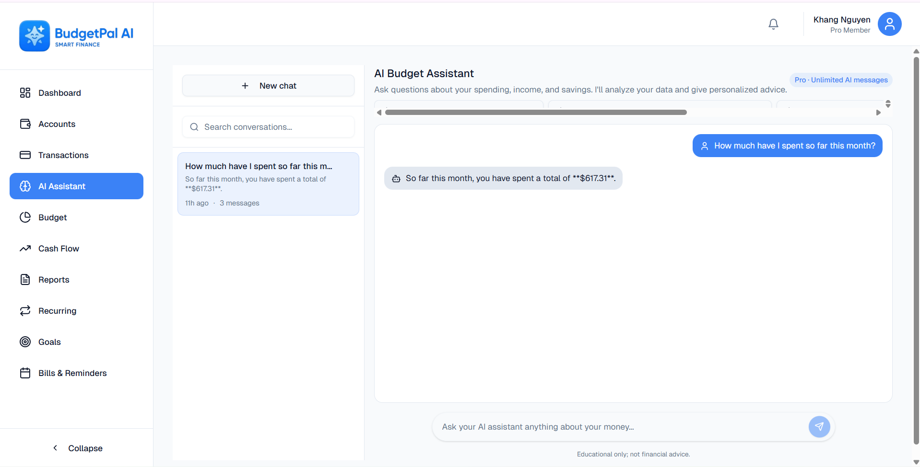Click the horizontal suggestions scrollbar

coord(535,112)
